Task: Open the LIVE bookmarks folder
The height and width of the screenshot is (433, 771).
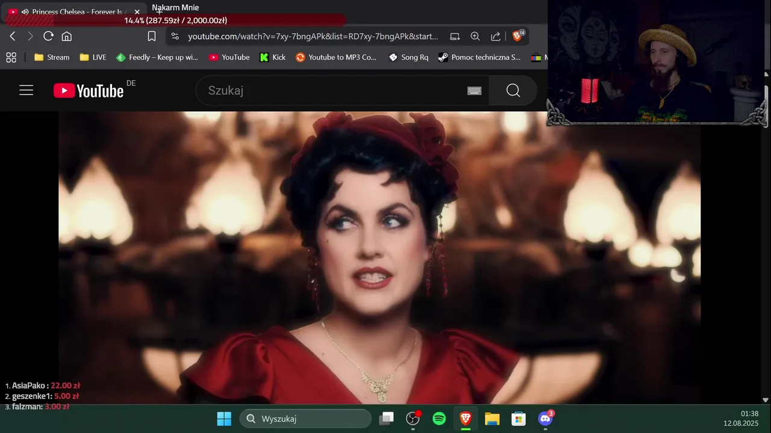Action: (93, 57)
